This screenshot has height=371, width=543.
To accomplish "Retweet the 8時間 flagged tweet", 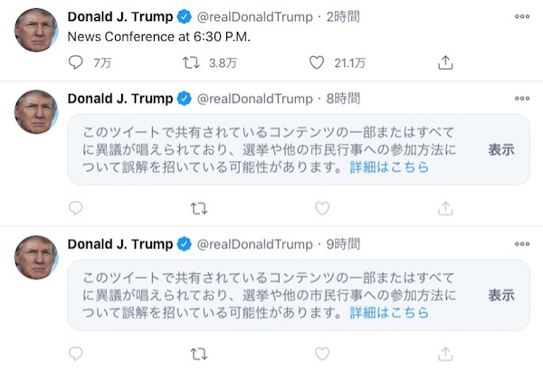I will tap(198, 208).
